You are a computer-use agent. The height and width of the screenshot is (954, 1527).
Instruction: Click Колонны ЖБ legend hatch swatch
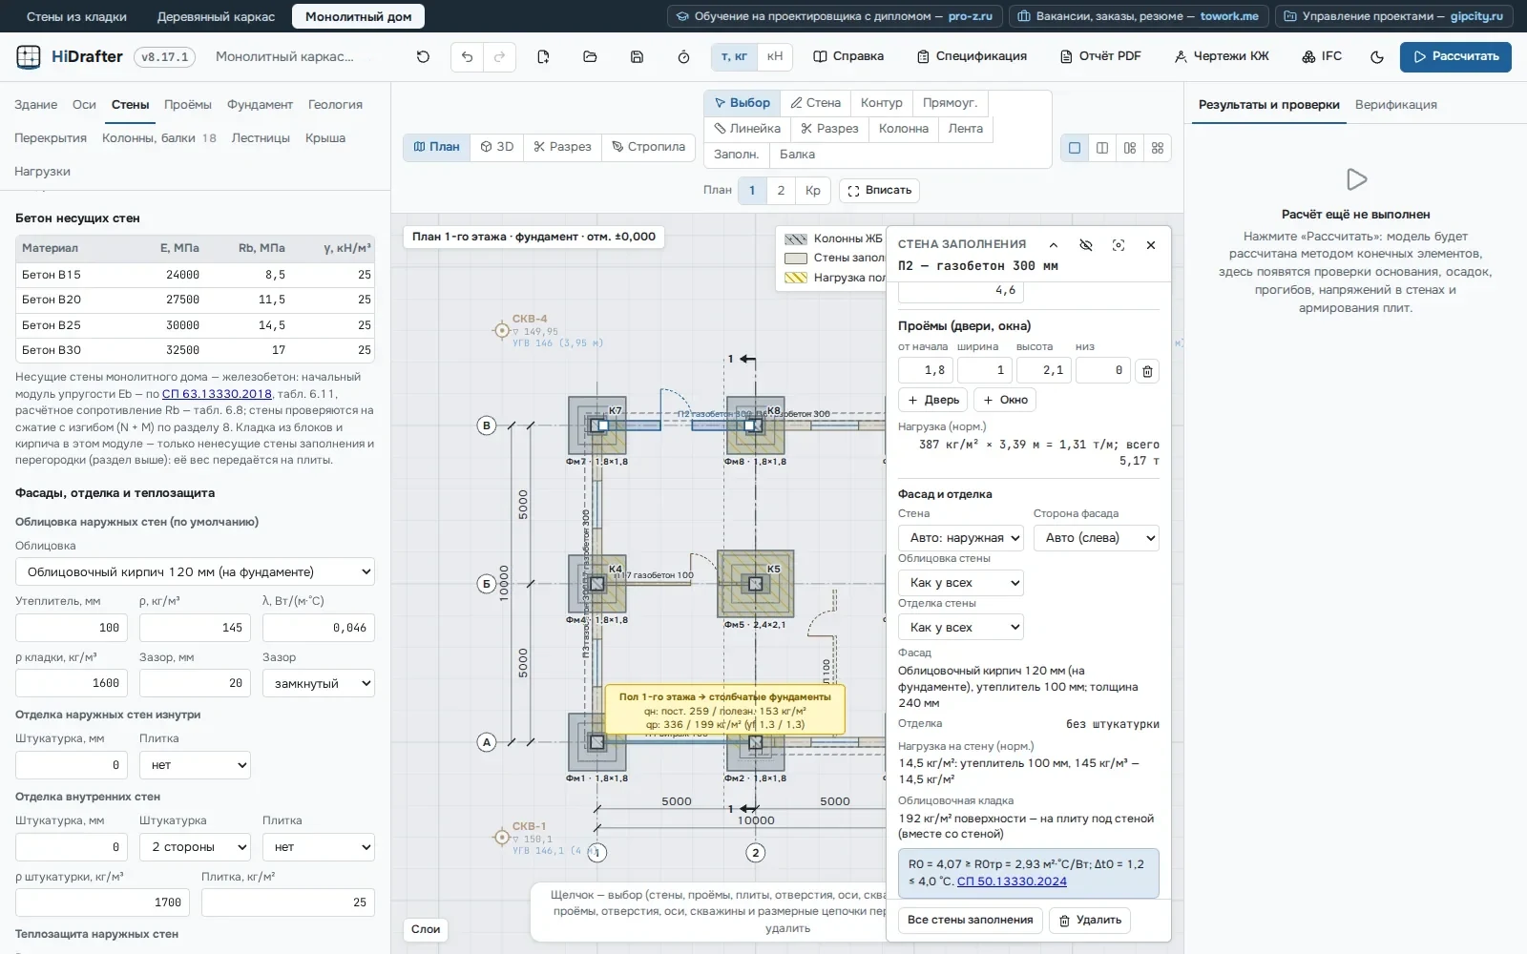coord(796,238)
